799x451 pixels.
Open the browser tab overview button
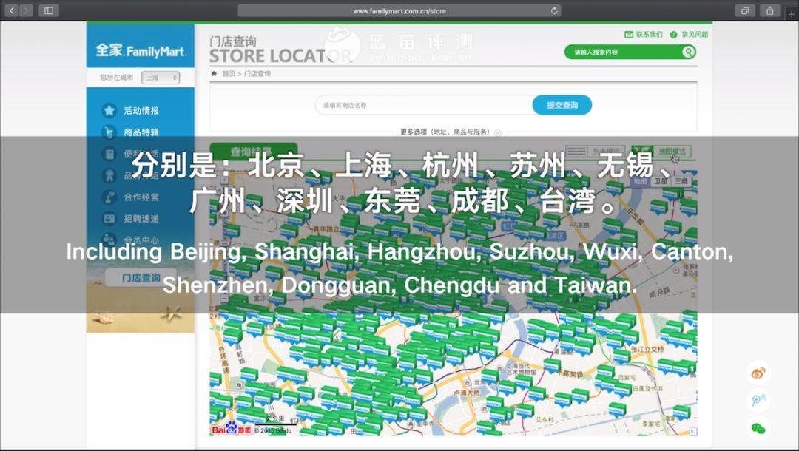click(744, 10)
